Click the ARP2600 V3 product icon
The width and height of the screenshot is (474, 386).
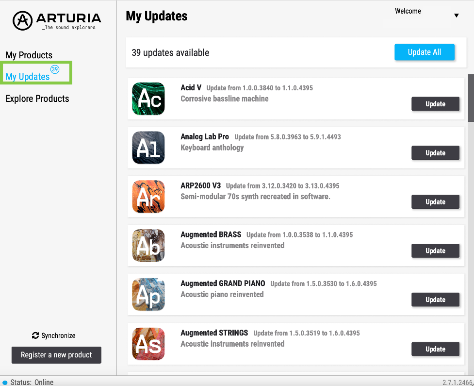click(148, 197)
